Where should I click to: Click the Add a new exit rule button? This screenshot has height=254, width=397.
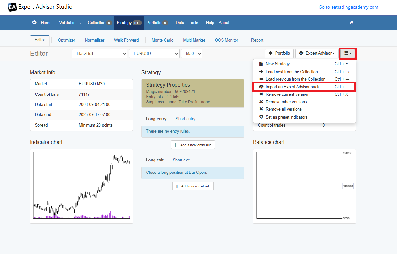(x=193, y=186)
